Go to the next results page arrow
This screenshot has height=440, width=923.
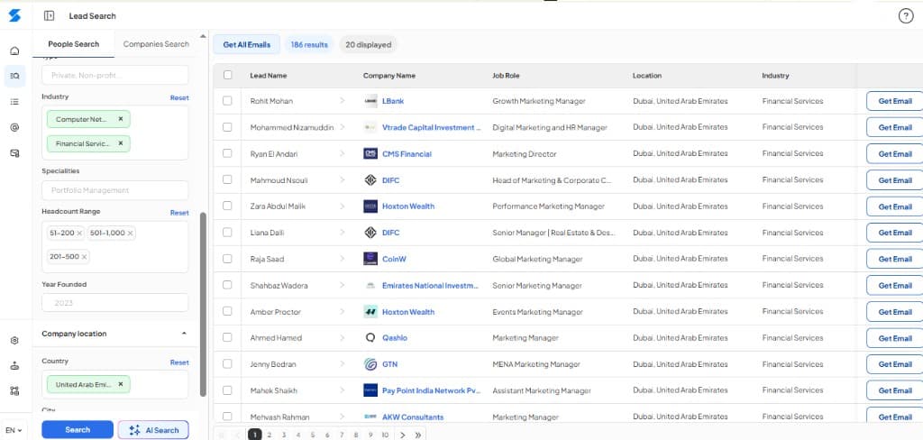click(403, 435)
